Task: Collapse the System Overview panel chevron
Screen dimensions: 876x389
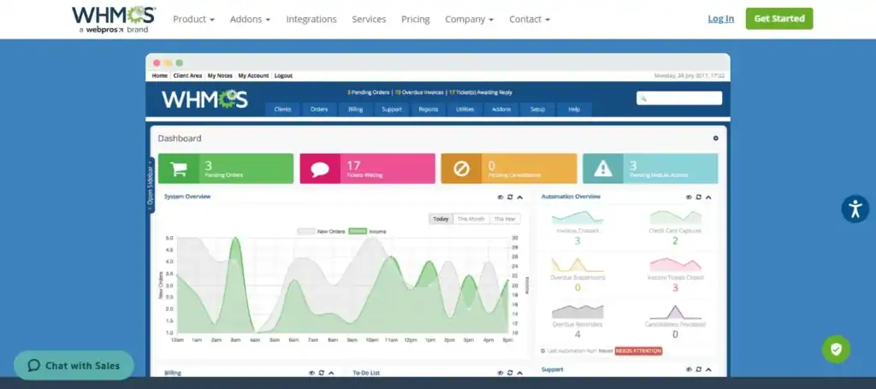Action: pos(520,197)
